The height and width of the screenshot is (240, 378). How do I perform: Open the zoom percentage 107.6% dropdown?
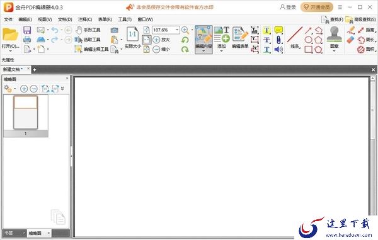177,30
